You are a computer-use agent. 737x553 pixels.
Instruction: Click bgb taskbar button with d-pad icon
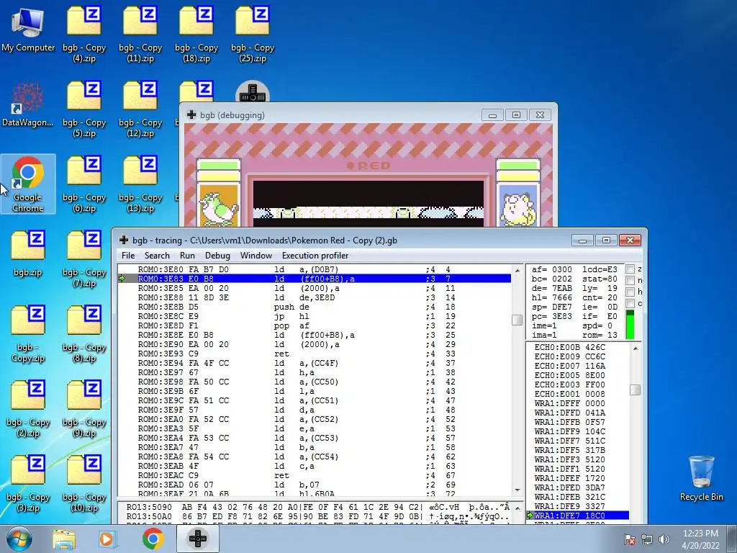(x=197, y=539)
